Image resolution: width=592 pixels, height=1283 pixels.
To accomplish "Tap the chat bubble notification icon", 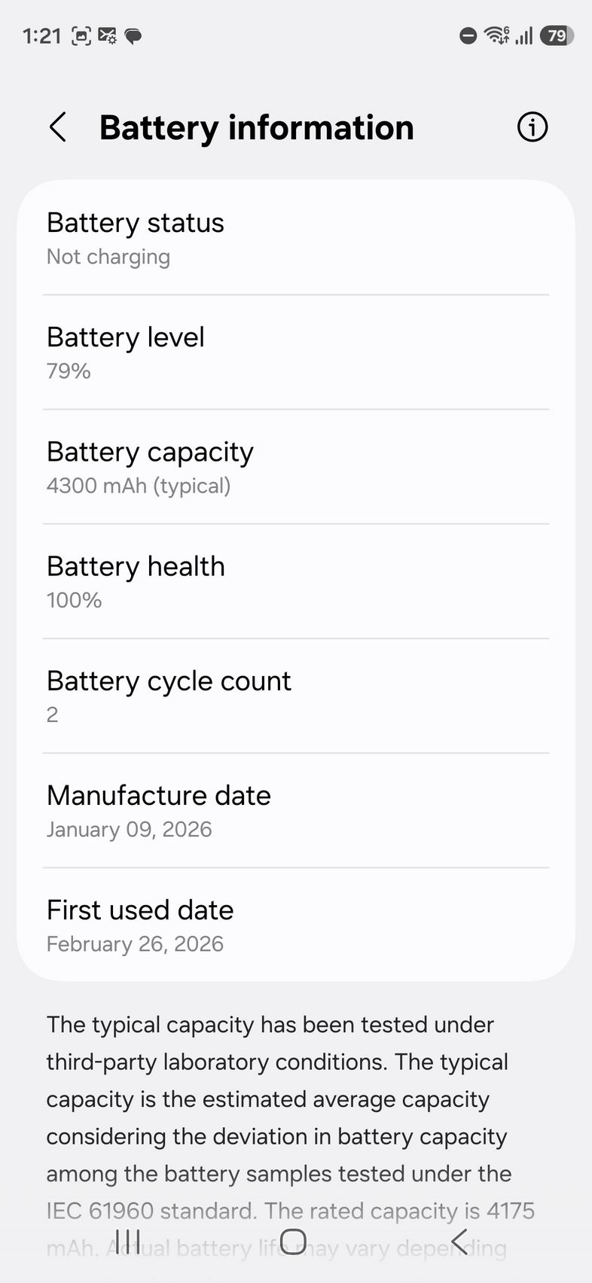I will (x=133, y=35).
